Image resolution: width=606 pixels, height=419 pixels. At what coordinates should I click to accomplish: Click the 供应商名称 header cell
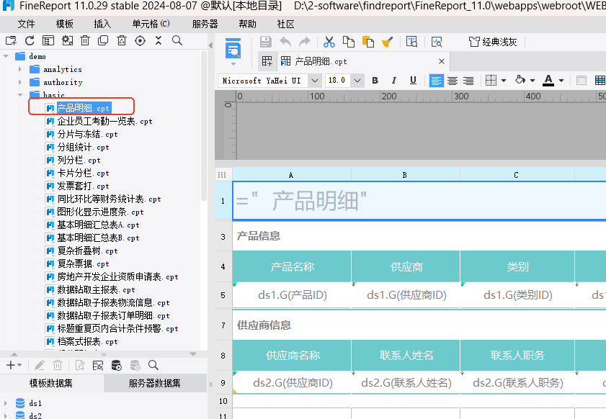pos(292,355)
